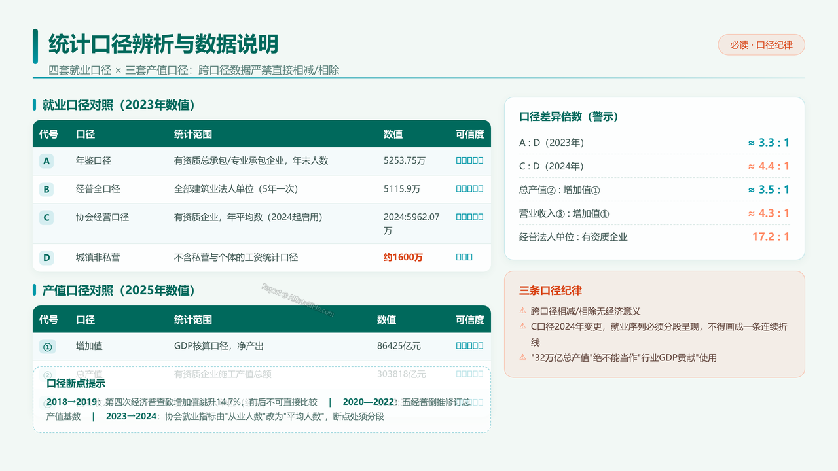This screenshot has height=471, width=838.
Task: Select the B code badge
Action: (x=46, y=190)
